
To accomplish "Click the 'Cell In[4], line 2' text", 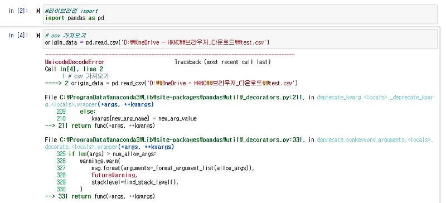I will point(74,69).
